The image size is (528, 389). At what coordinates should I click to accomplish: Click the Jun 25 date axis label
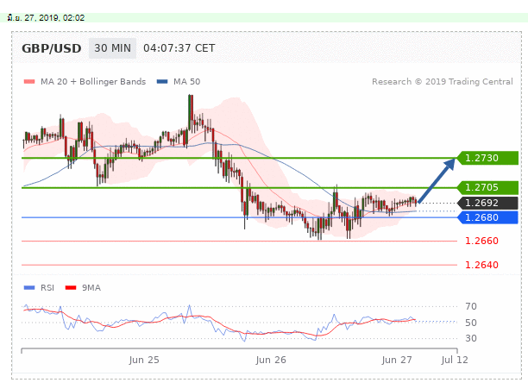144,360
